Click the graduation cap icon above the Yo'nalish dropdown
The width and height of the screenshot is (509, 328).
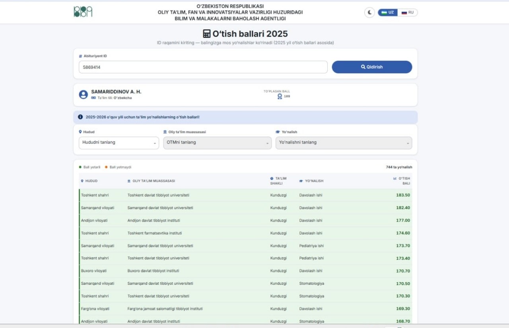(x=278, y=132)
